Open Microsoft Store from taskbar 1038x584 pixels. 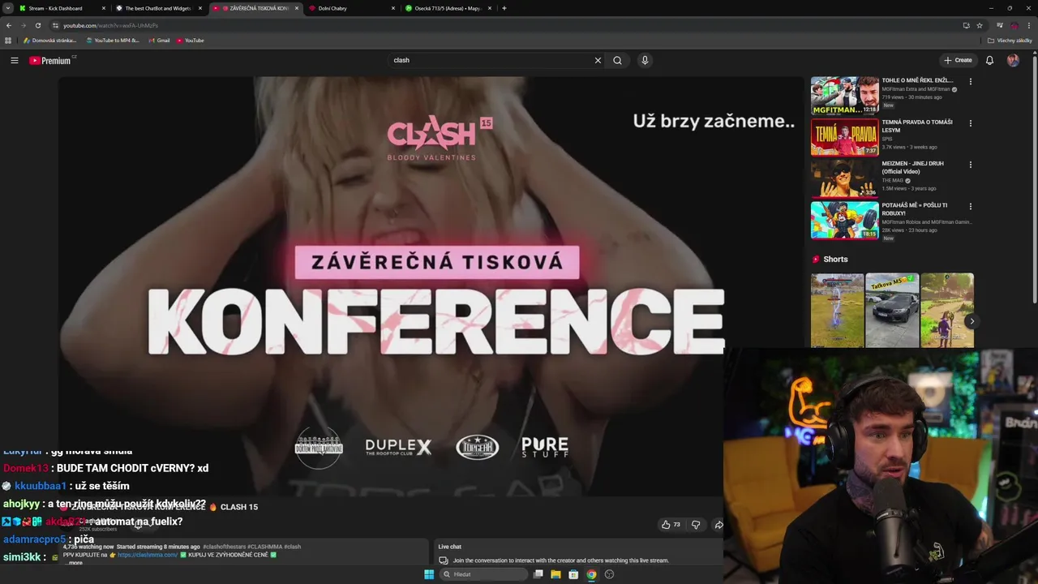point(573,574)
